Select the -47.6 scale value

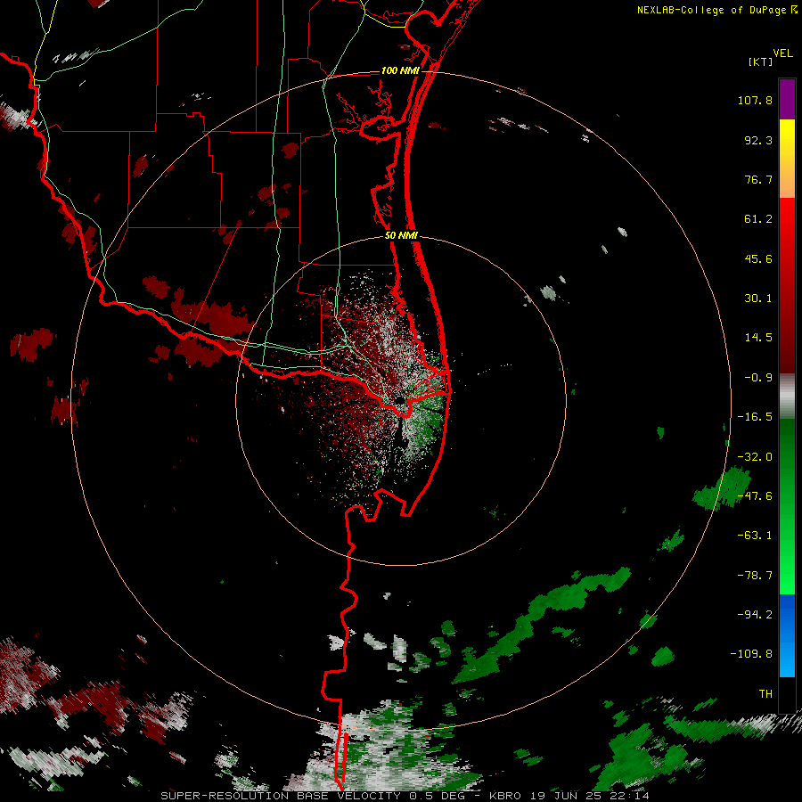(755, 496)
